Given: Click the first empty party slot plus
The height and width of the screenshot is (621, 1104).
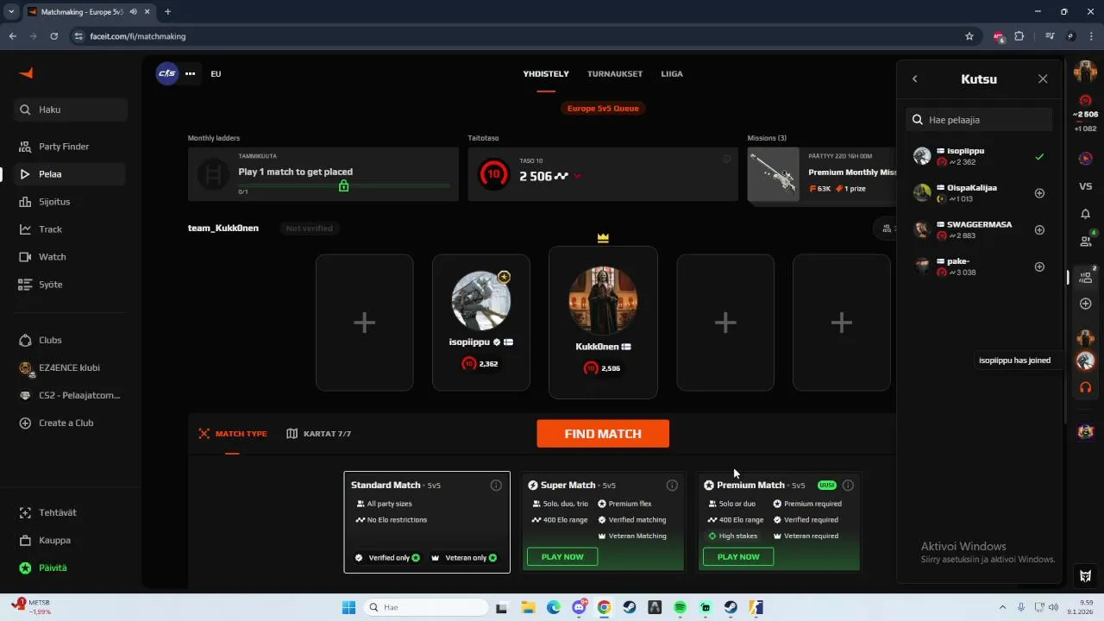Looking at the screenshot, I should (x=364, y=323).
